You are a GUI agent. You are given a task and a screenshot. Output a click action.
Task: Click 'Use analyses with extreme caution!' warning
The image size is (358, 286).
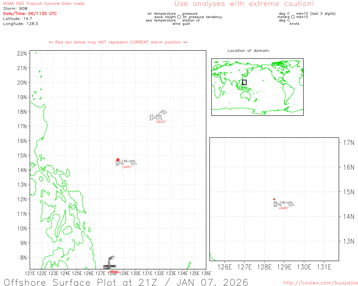coord(244,4)
